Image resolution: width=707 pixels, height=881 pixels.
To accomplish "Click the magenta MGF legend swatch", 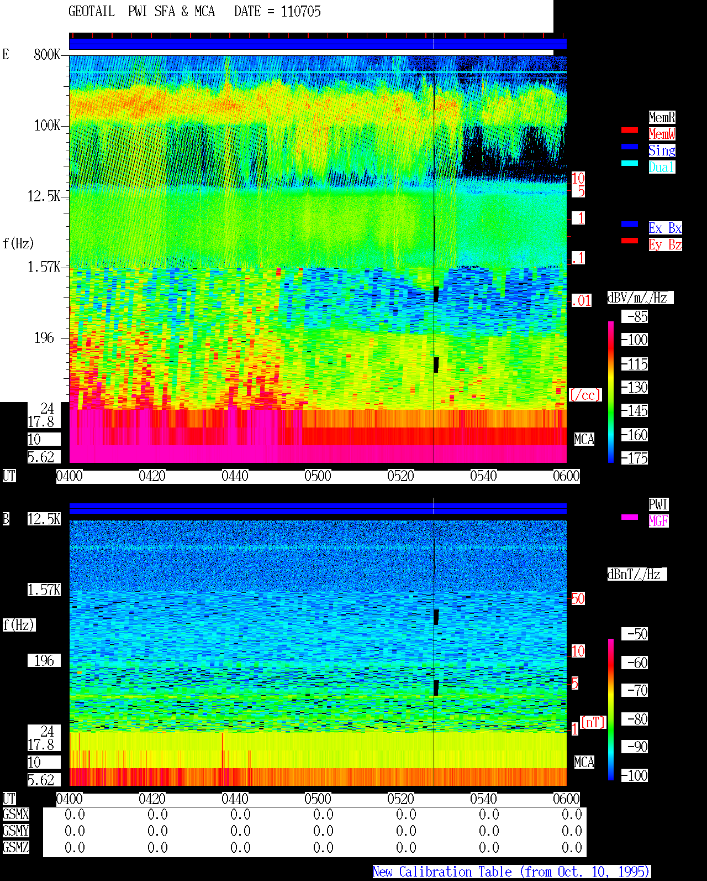I will (x=630, y=517).
